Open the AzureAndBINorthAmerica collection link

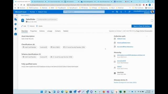tap(125, 47)
